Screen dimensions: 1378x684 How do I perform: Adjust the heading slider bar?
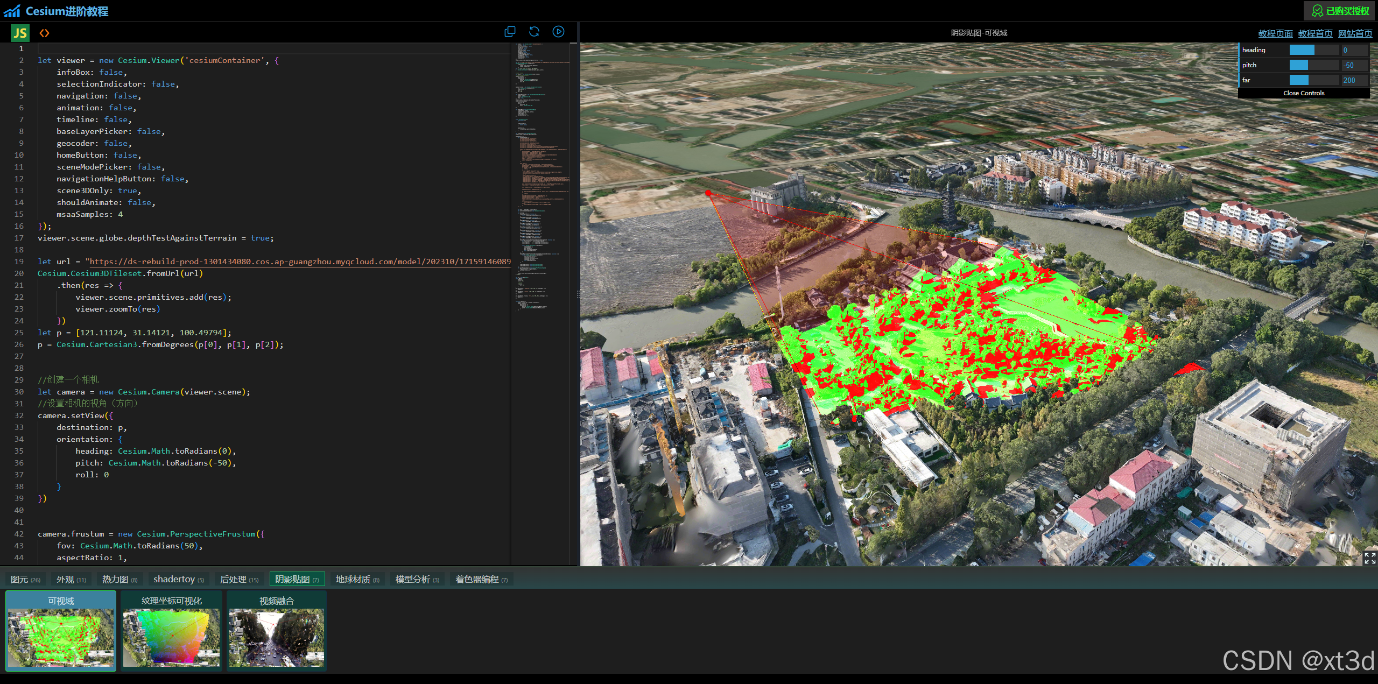point(1313,50)
